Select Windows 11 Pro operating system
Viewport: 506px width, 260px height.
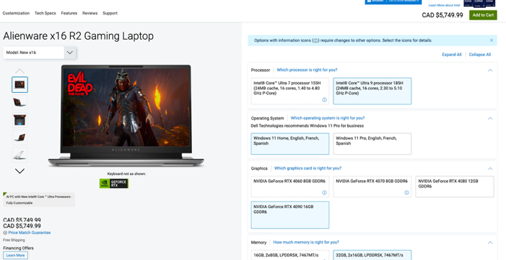[372, 144]
